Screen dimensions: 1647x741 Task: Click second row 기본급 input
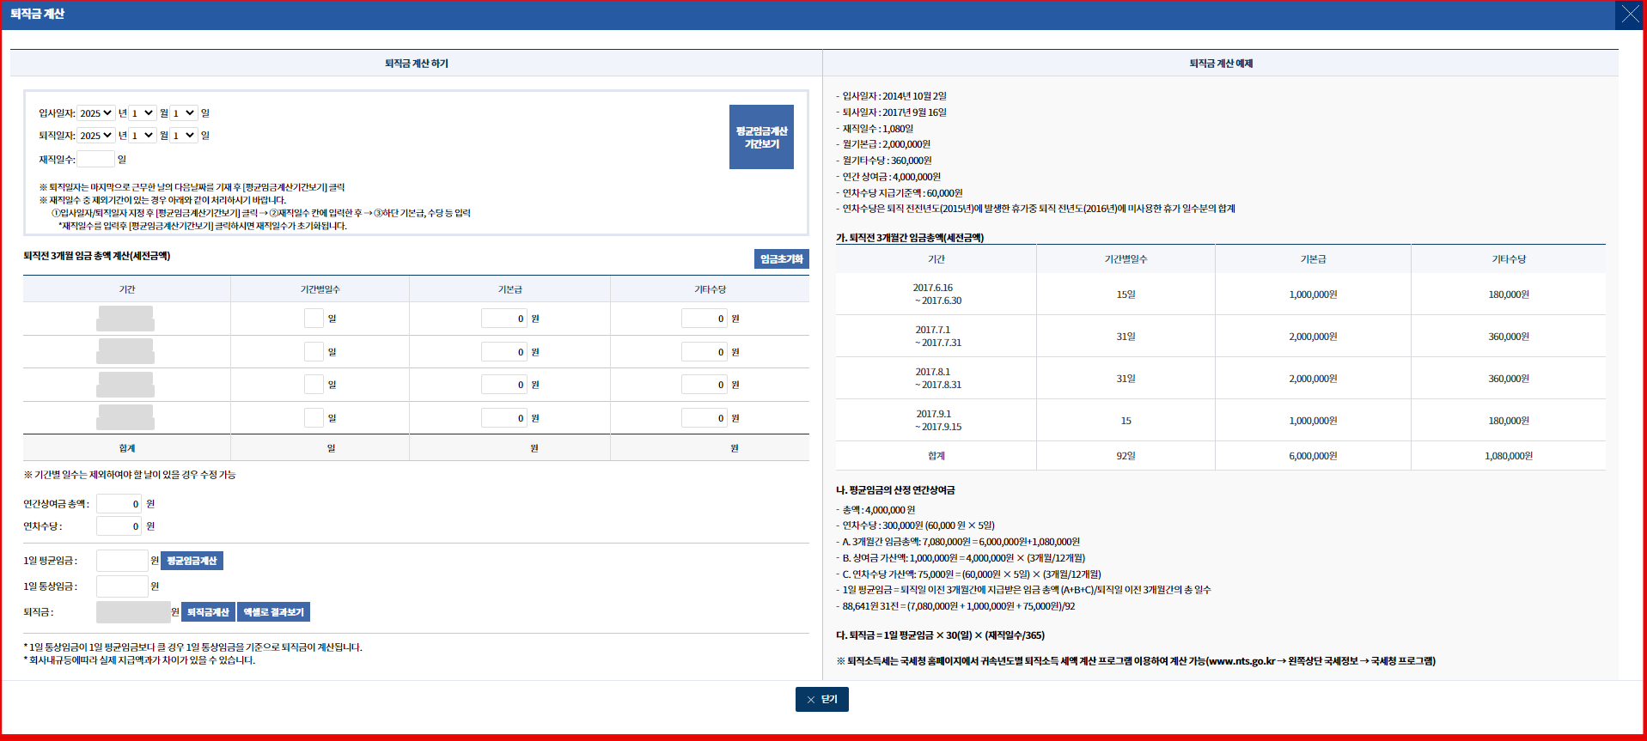coord(504,352)
